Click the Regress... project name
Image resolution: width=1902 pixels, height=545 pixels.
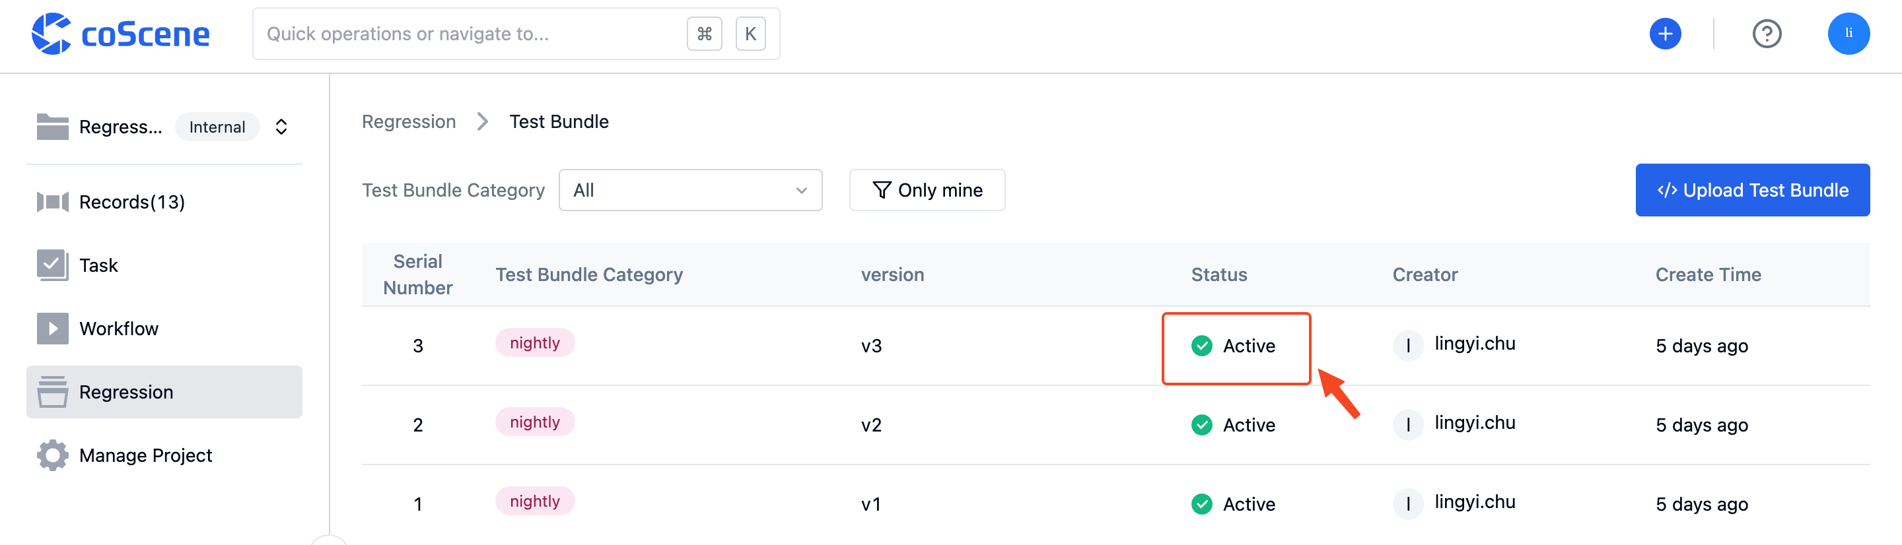click(x=120, y=127)
